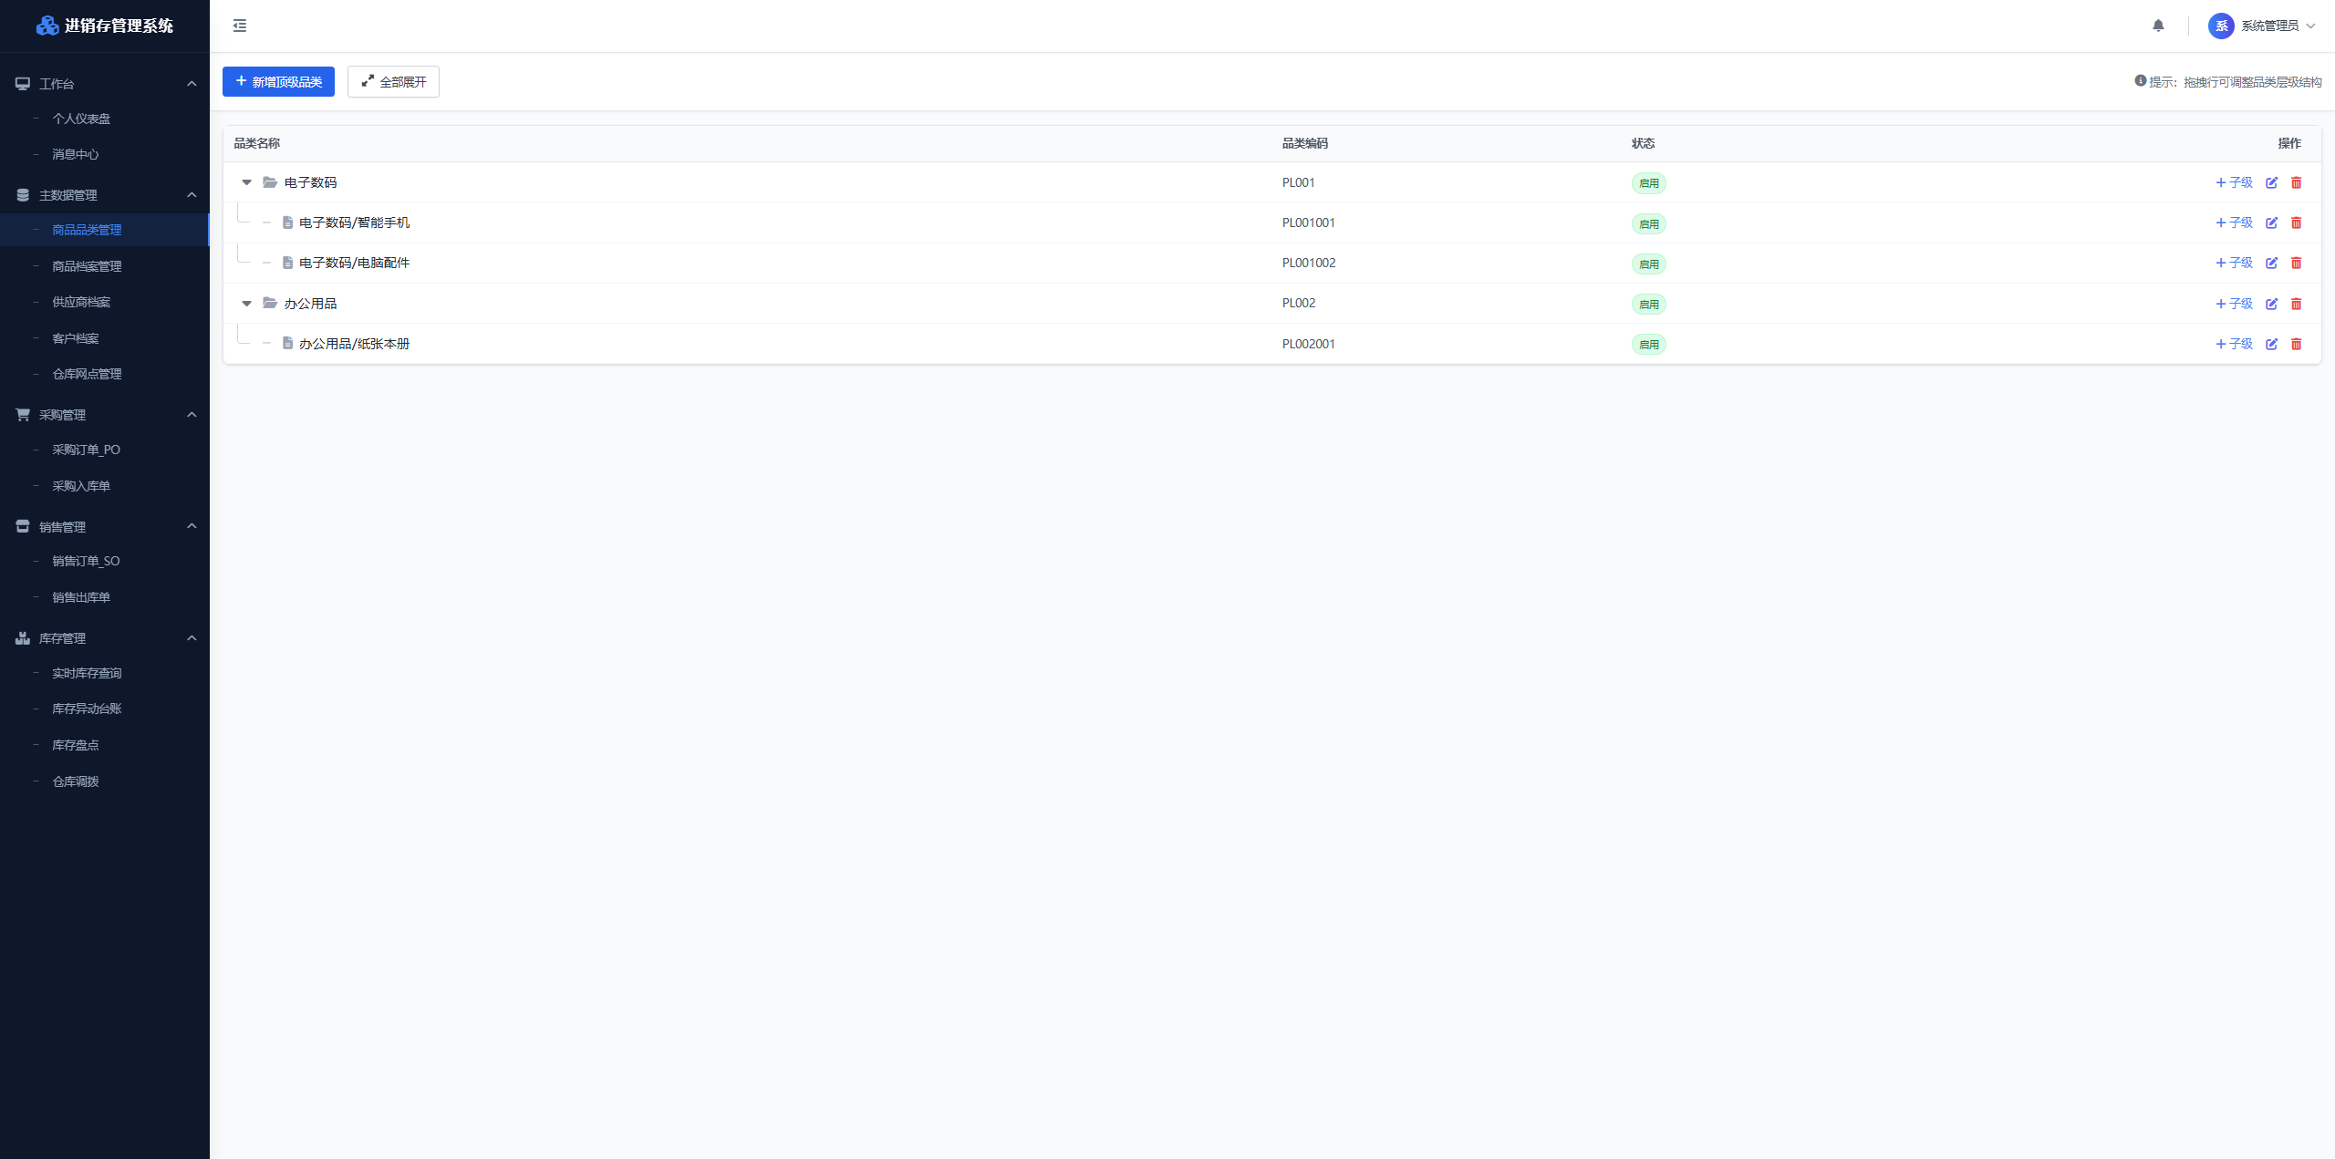Image resolution: width=2335 pixels, height=1159 pixels.
Task: Click the 库存管理 boxes icon
Action: point(23,638)
